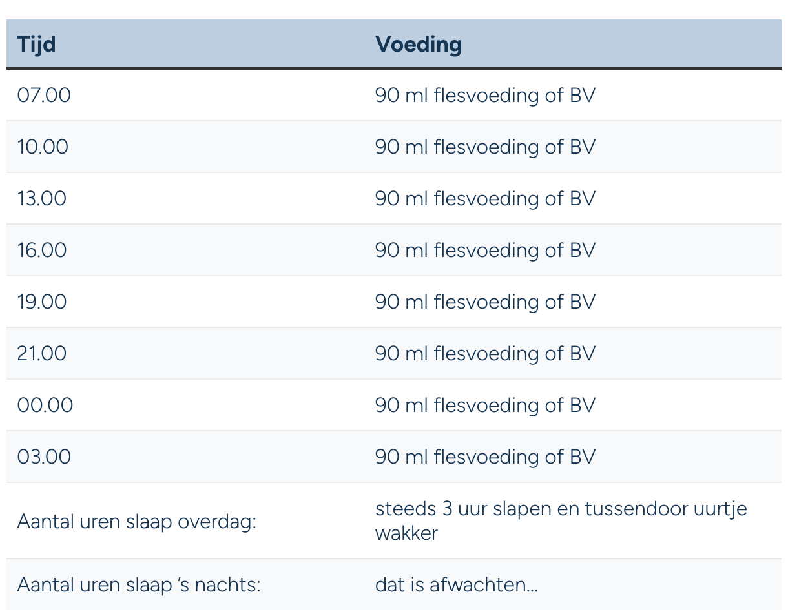
Task: Click the feeding text in the 07.00 row
Action: coord(485,95)
